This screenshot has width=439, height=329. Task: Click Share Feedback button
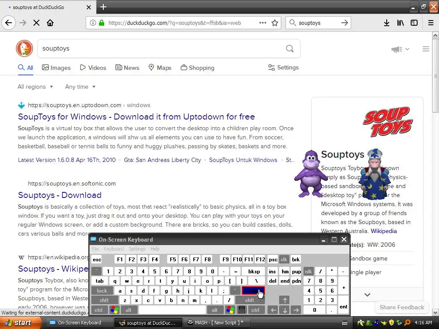point(402,307)
